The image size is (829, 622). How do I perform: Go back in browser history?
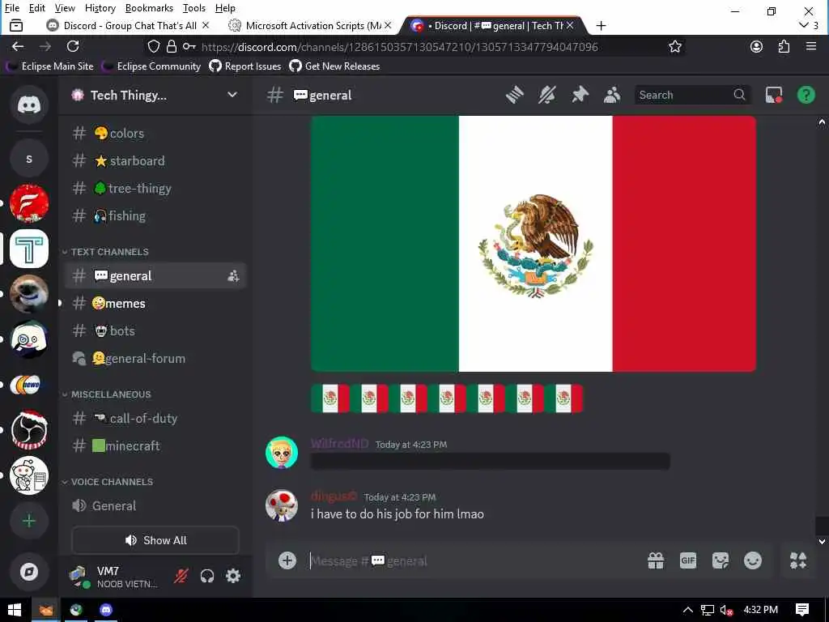point(18,46)
